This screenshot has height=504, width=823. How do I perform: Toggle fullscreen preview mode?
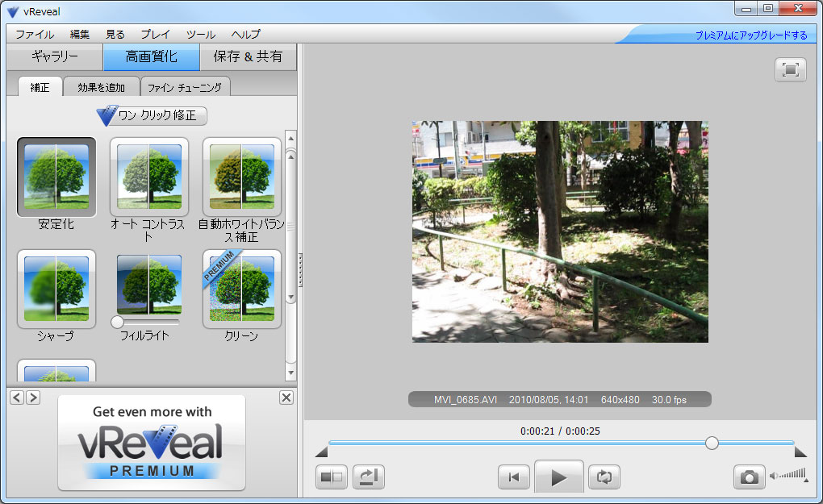[x=790, y=70]
